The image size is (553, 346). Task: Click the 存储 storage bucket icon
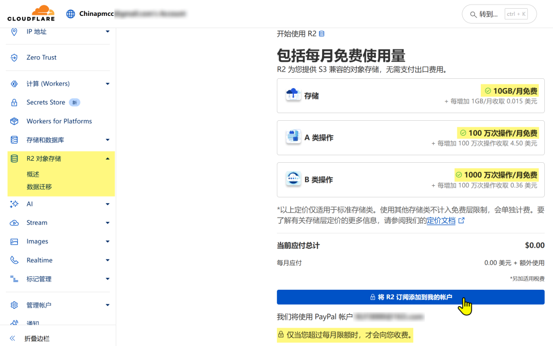pyautogui.click(x=293, y=95)
